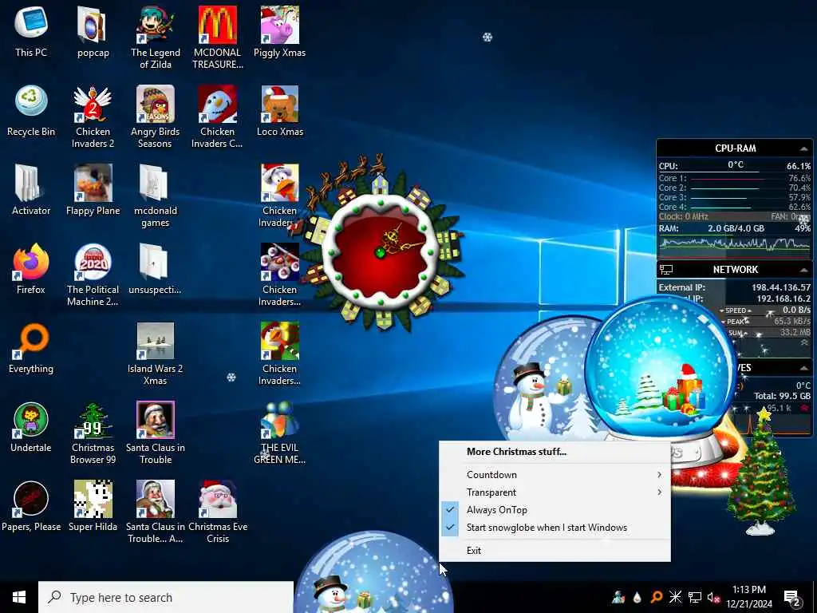This screenshot has height=613, width=817.
Task: Select The Legend of Zilda shortcut
Action: (x=156, y=38)
